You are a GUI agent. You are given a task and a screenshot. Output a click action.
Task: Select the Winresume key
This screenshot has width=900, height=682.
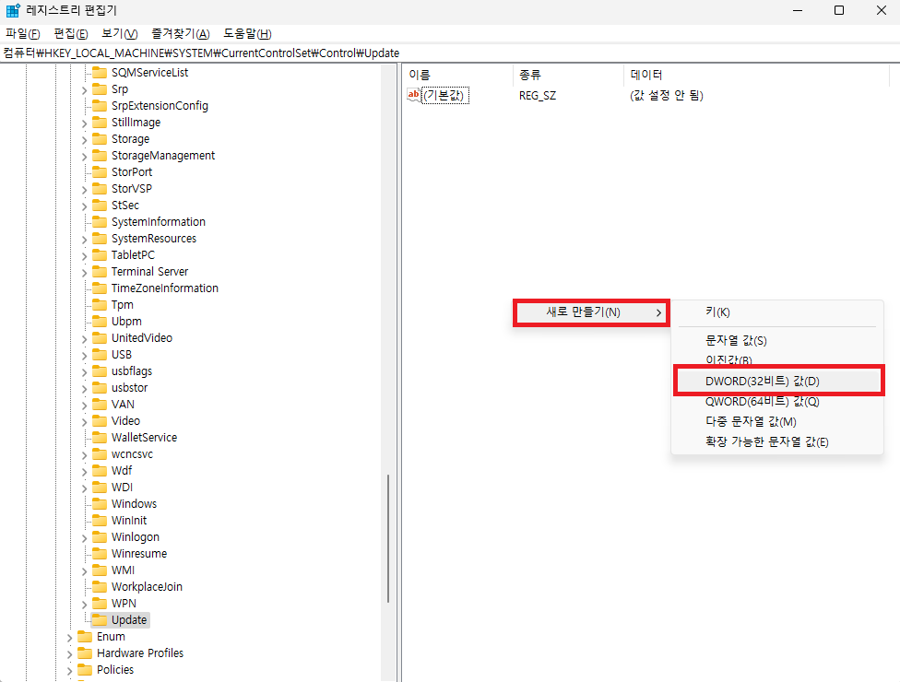[139, 554]
